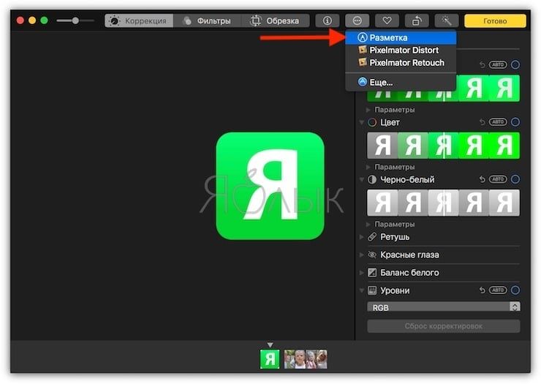Choose Разметка from the extensions menu
This screenshot has width=541, height=384.
[x=401, y=37]
